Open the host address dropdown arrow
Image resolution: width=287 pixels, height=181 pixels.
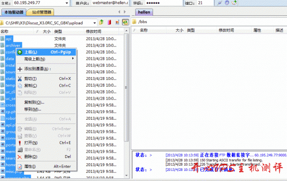point(67,3)
